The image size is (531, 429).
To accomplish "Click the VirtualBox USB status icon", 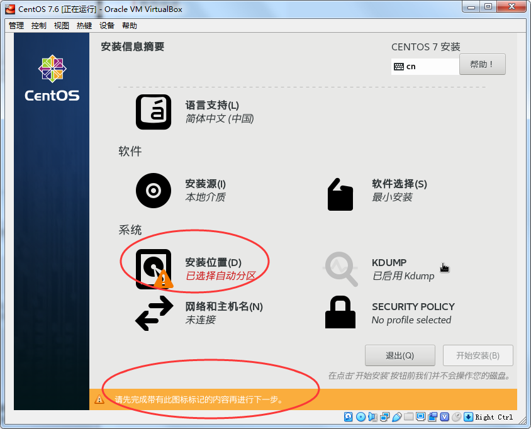I will pyautogui.click(x=396, y=417).
